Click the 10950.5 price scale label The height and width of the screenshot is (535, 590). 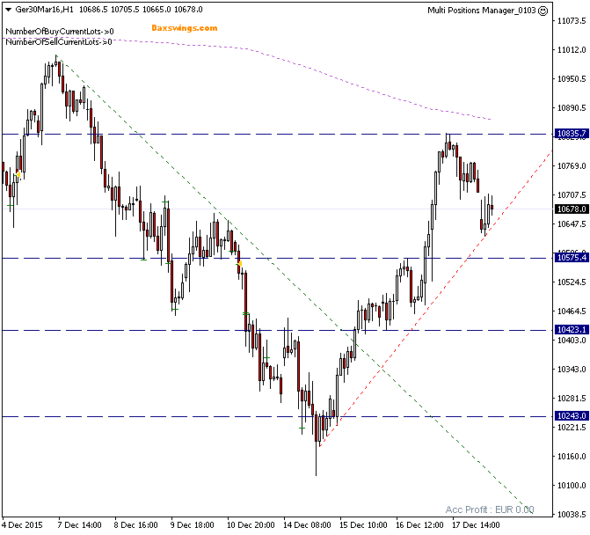click(x=572, y=78)
